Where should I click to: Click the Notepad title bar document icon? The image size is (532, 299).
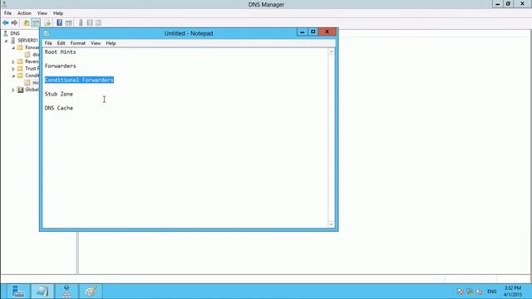pyautogui.click(x=47, y=33)
